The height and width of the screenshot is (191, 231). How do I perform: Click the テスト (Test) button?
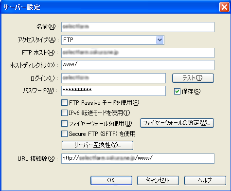click(x=193, y=78)
